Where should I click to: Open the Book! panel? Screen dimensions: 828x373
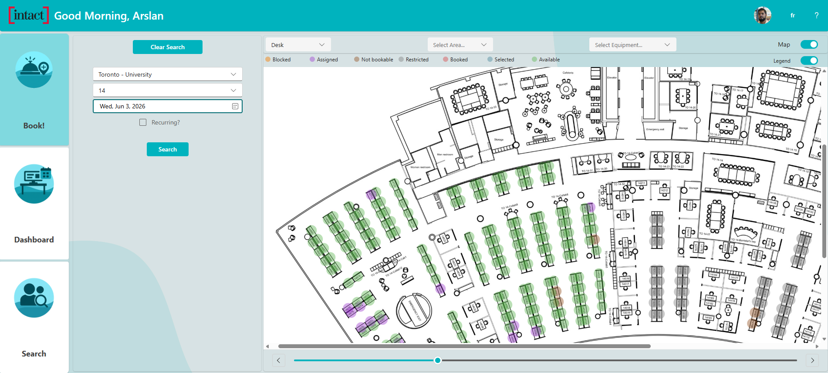pyautogui.click(x=34, y=90)
